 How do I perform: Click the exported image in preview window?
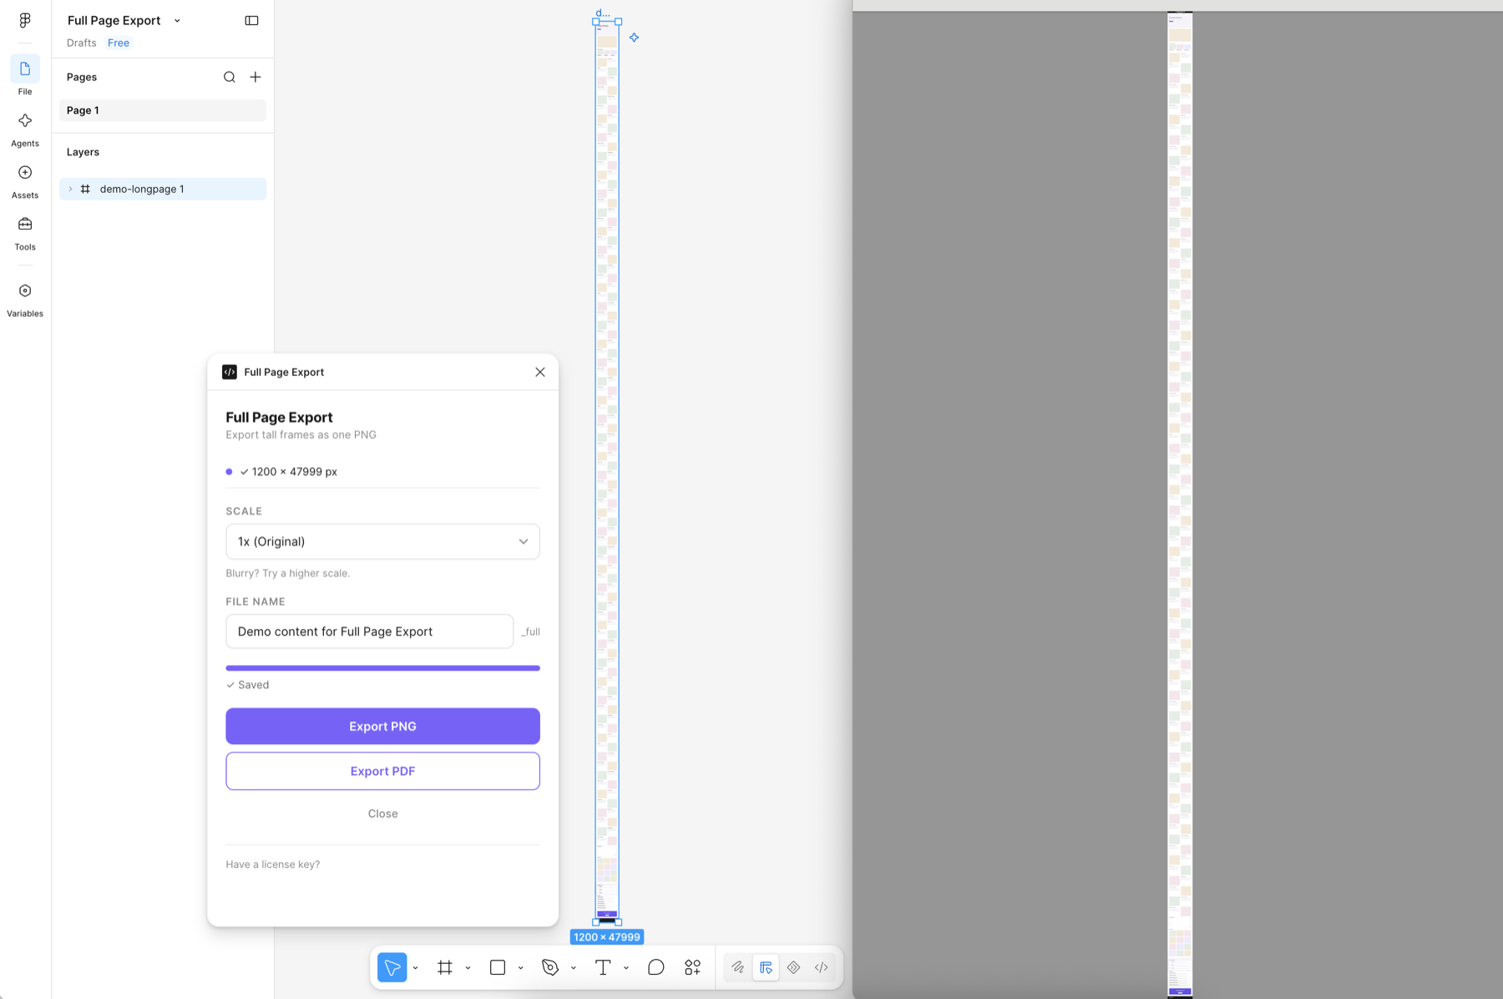coord(1180,505)
